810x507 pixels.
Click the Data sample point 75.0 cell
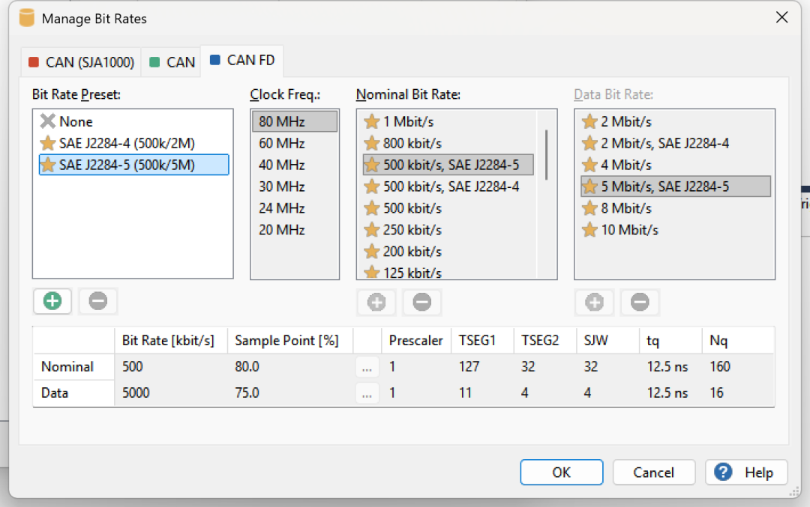click(289, 393)
